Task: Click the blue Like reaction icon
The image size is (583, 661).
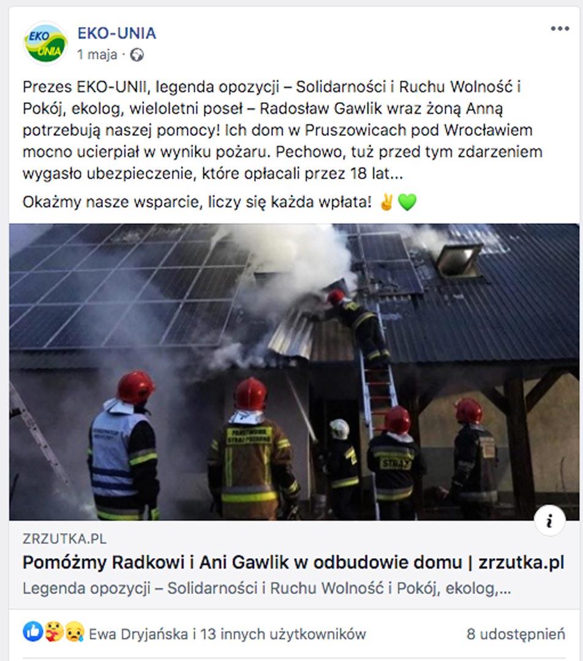Action: pyautogui.click(x=33, y=632)
